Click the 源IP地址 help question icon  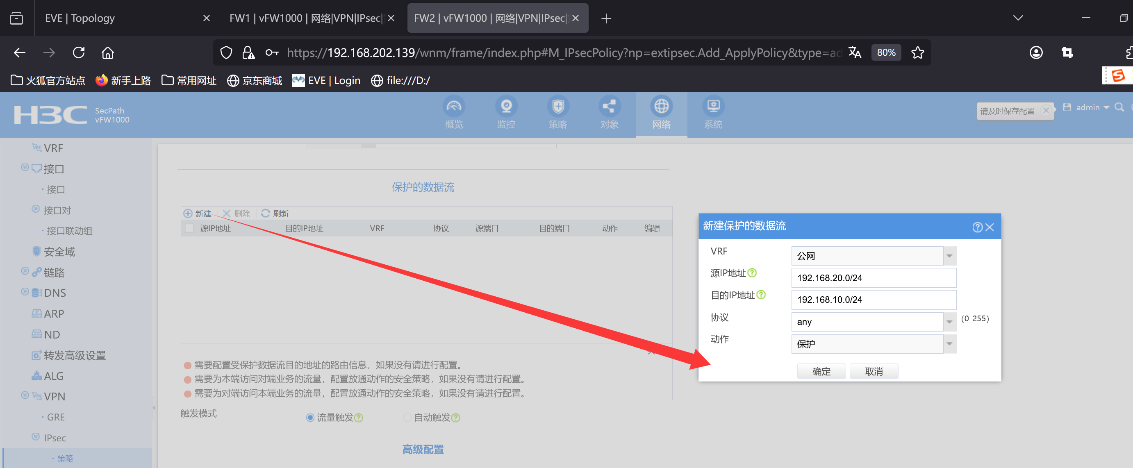(x=752, y=273)
